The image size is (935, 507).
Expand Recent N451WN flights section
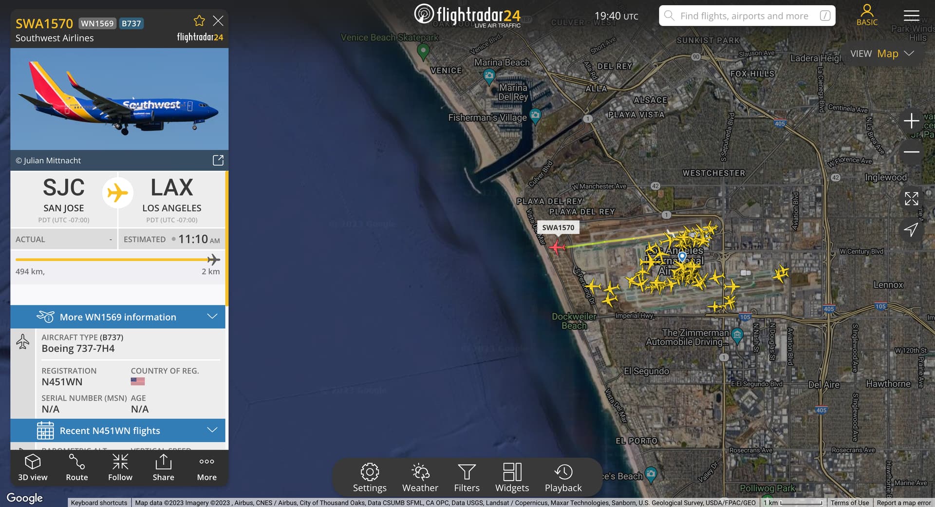[118, 431]
